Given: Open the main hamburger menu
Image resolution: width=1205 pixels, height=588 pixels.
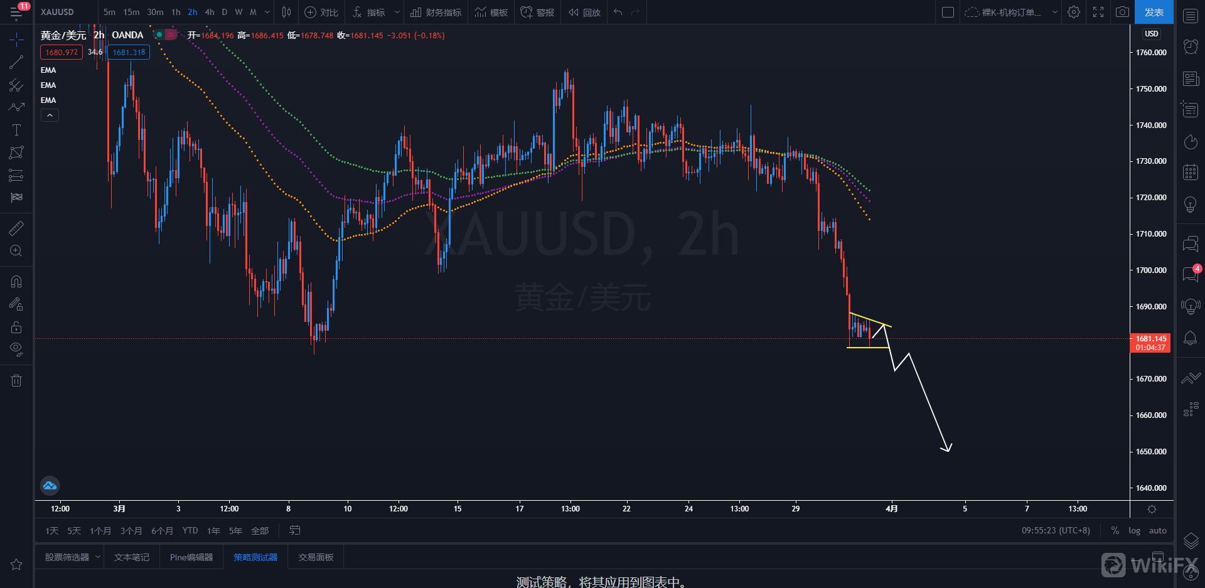Looking at the screenshot, I should (16, 12).
